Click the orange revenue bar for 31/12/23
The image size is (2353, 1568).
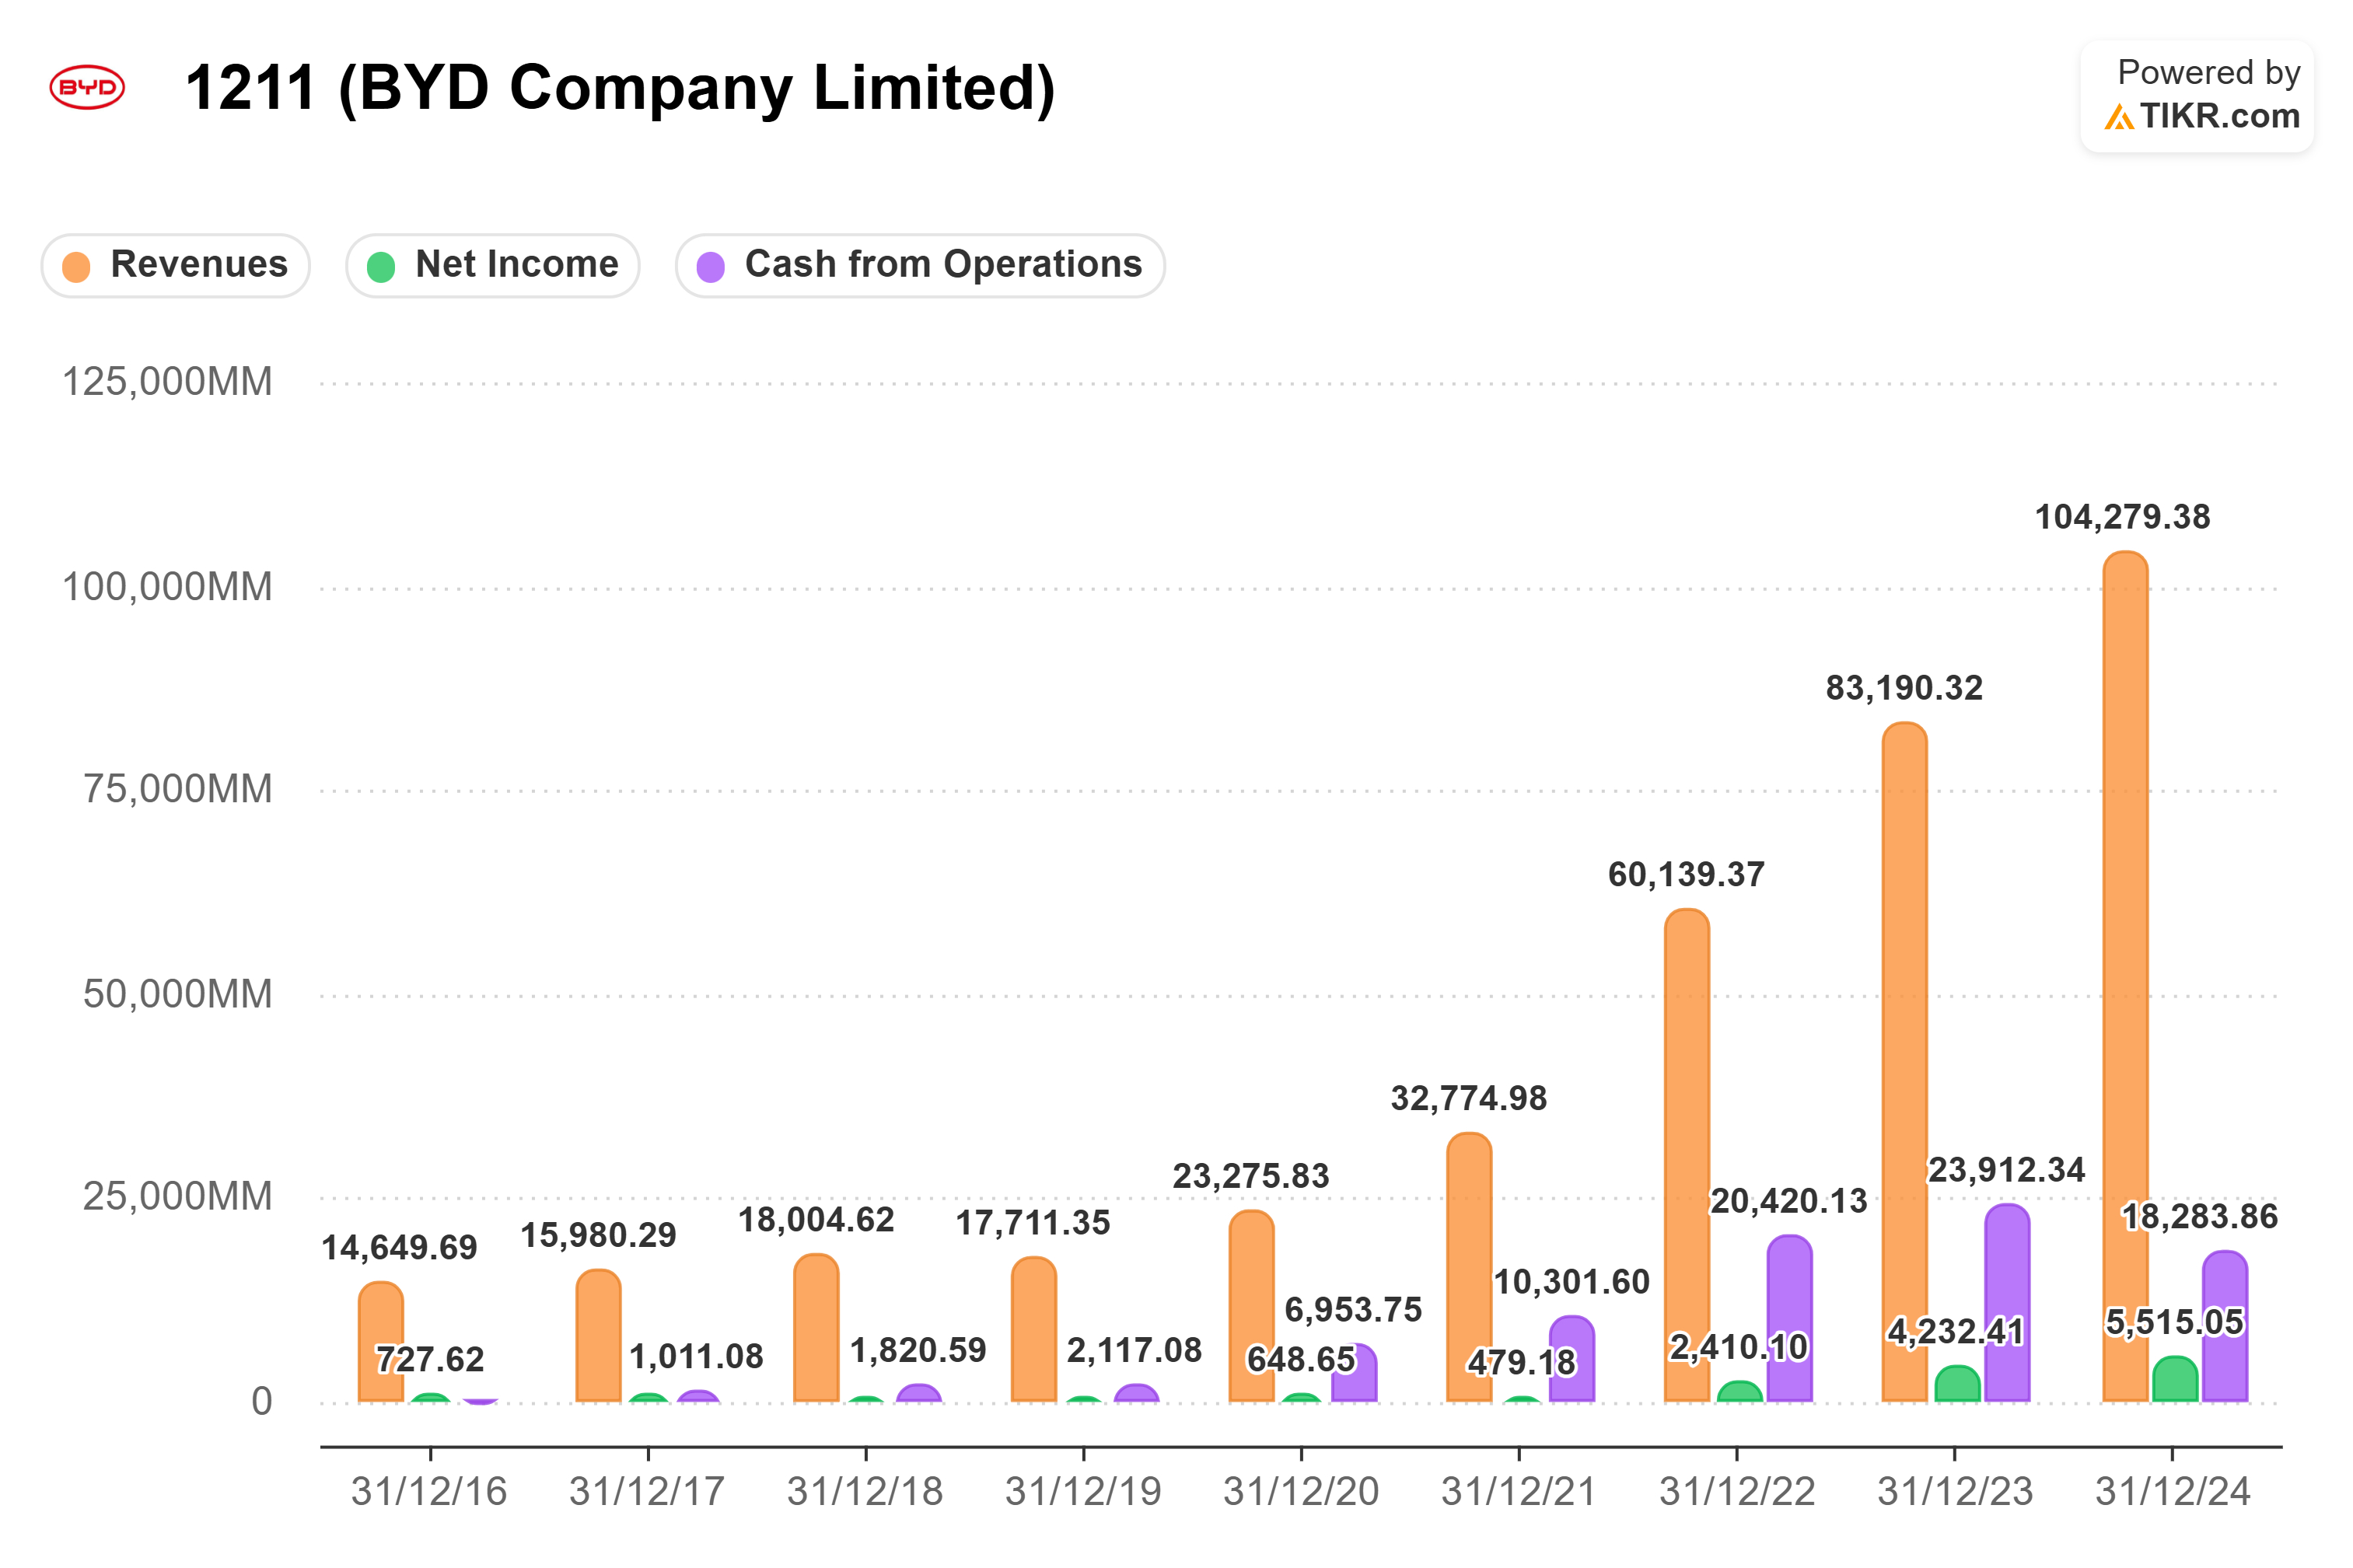click(x=1904, y=1061)
